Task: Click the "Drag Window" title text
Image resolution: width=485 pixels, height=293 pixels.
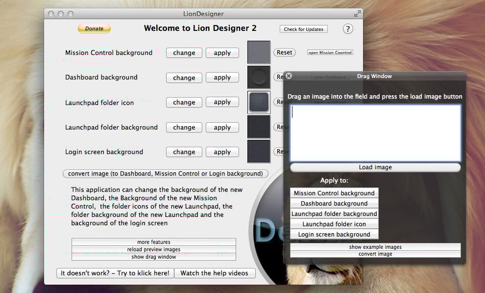Action: pyautogui.click(x=374, y=76)
